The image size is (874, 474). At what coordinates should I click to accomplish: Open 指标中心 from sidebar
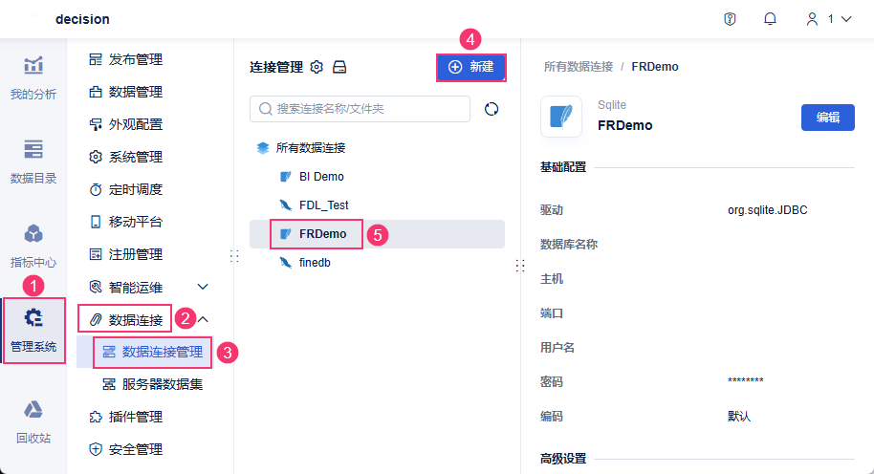tap(33, 245)
